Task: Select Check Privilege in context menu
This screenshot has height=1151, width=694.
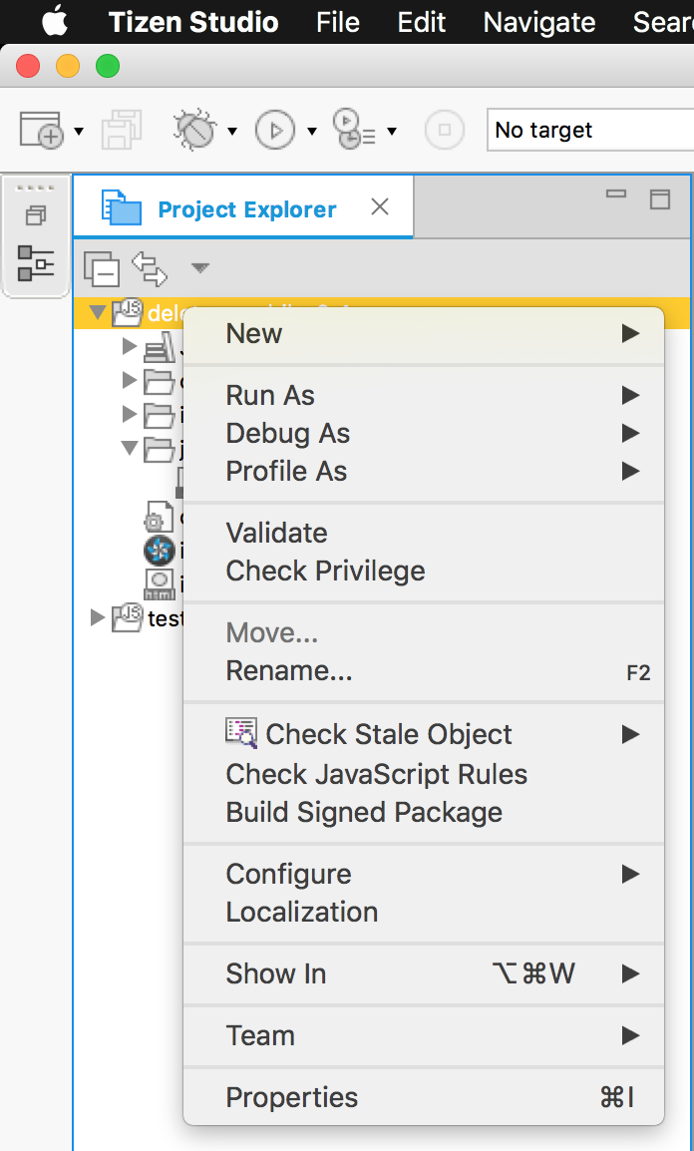Action: coord(325,571)
